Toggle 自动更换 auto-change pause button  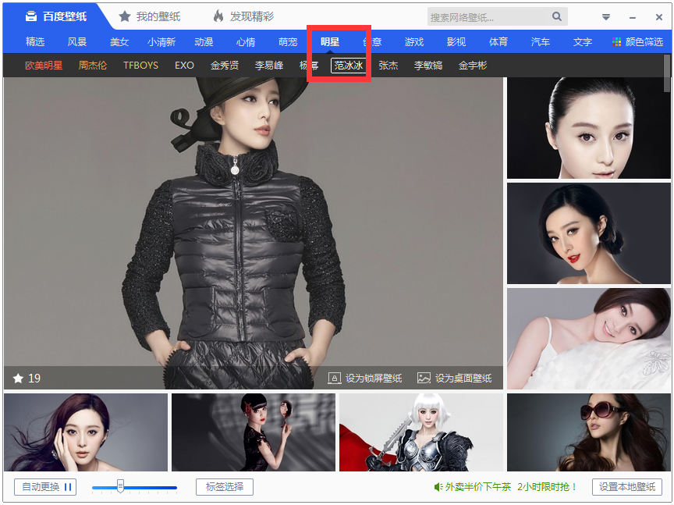45,487
